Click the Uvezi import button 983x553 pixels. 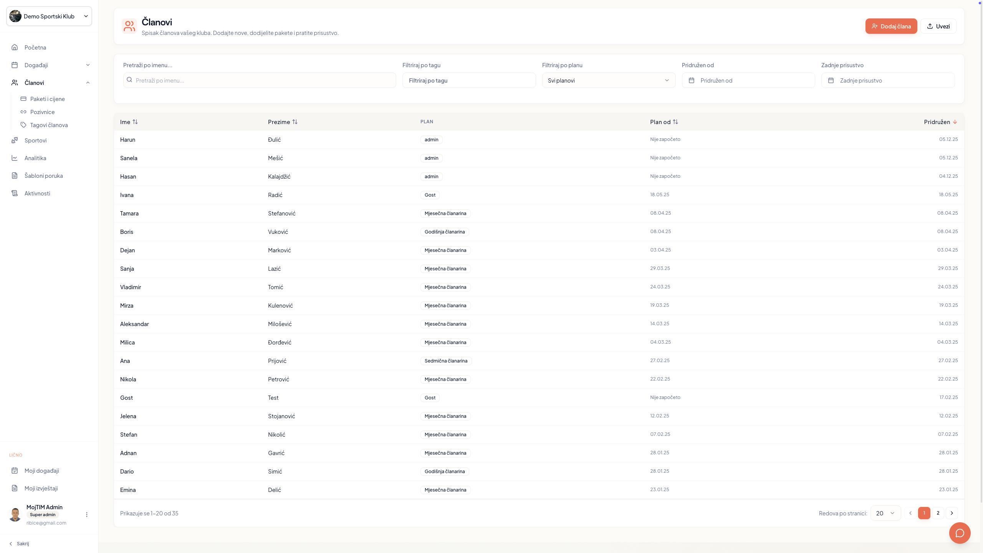[x=938, y=26]
